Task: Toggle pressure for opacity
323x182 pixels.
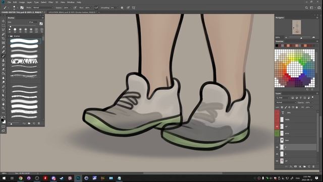Action: click(x=75, y=8)
